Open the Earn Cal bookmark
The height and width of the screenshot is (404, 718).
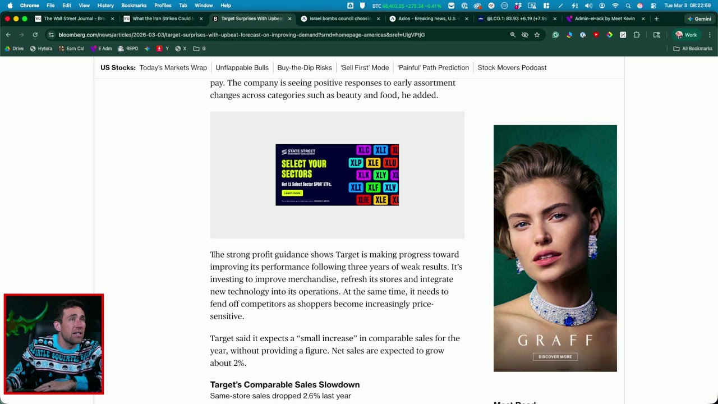click(71, 49)
